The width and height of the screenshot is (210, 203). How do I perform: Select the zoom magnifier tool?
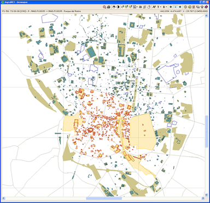104,7
